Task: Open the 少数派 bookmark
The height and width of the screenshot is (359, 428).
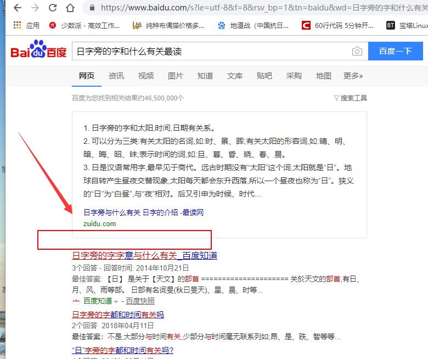Action: [x=85, y=25]
